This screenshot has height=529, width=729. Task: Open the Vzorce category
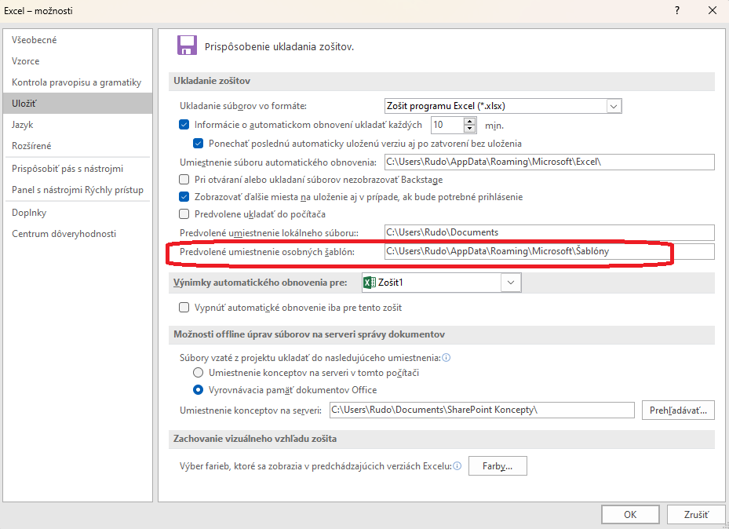(x=26, y=61)
